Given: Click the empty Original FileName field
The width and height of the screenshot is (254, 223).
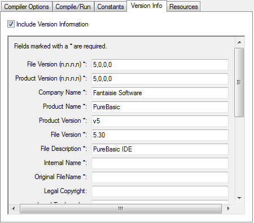Looking at the screenshot, I should (x=160, y=177).
